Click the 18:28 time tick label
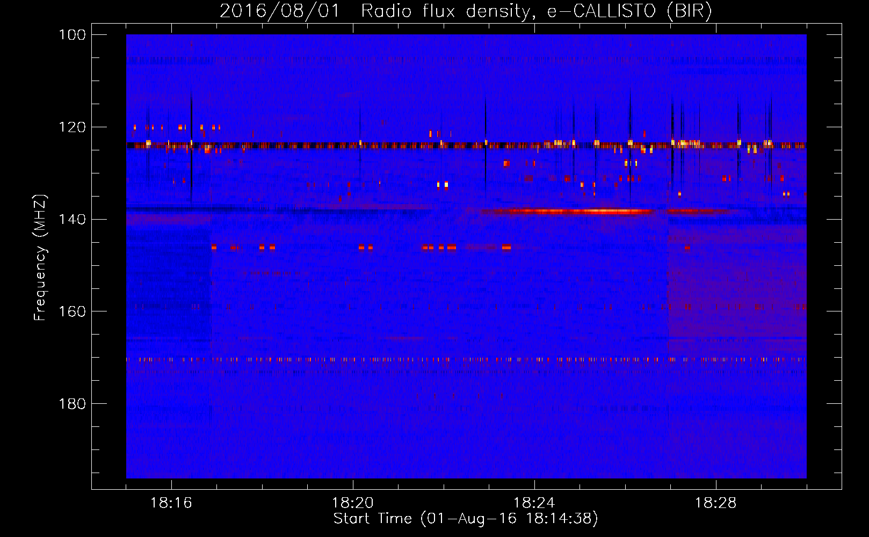Viewport: 869px width, 537px height. point(716,503)
